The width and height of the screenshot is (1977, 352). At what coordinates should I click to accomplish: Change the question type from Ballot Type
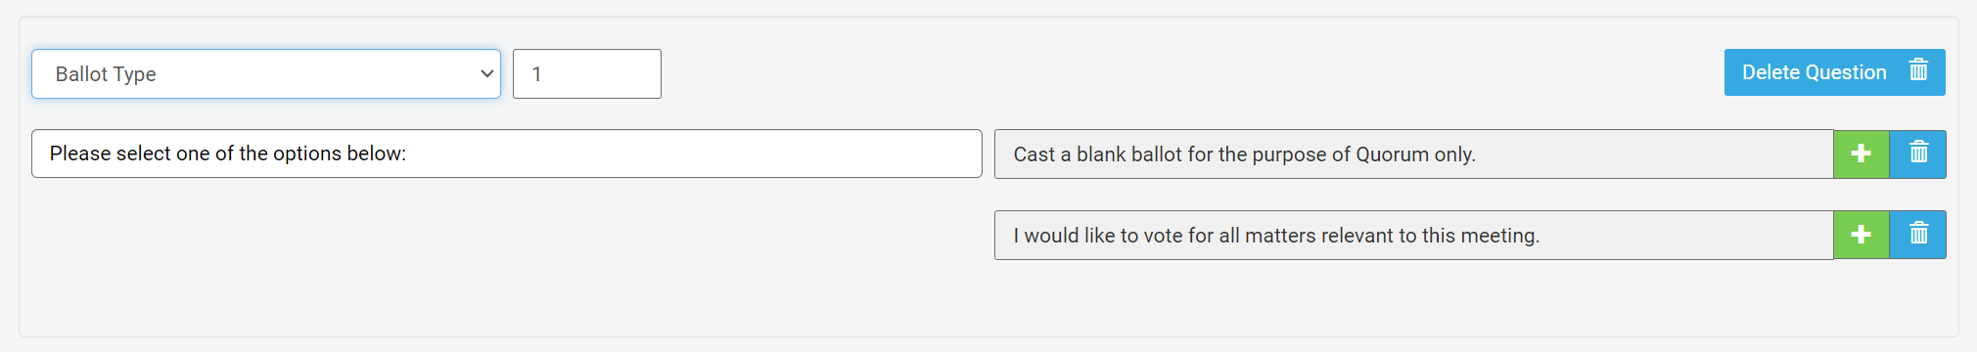tap(266, 74)
